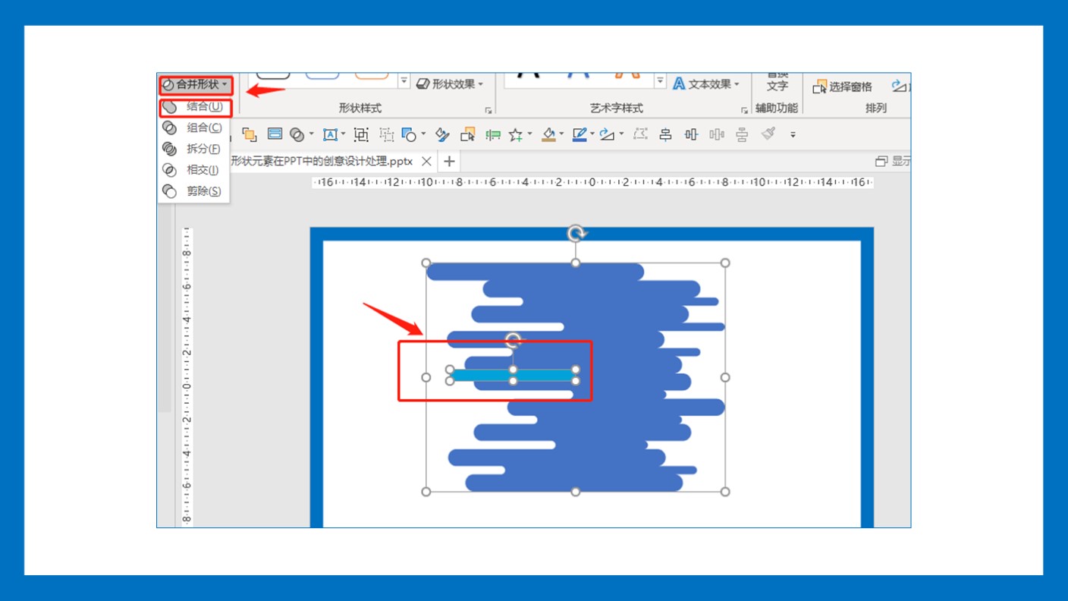Open the rotate options dropdown arrow

tap(621, 134)
